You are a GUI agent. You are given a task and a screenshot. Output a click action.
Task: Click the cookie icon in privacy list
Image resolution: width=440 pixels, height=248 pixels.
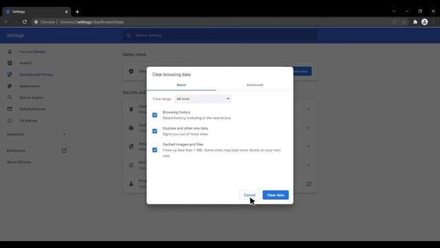coord(131,128)
